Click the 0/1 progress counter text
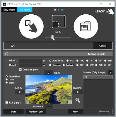Image resolution: width=116 pixels, height=117 pixels. (x=13, y=46)
